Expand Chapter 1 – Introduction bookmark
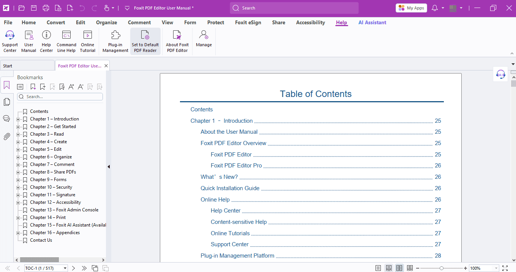Image resolution: width=516 pixels, height=272 pixels. [18, 119]
